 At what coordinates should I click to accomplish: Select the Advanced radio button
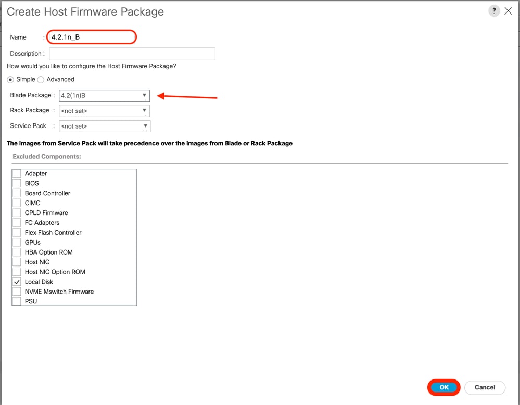41,80
